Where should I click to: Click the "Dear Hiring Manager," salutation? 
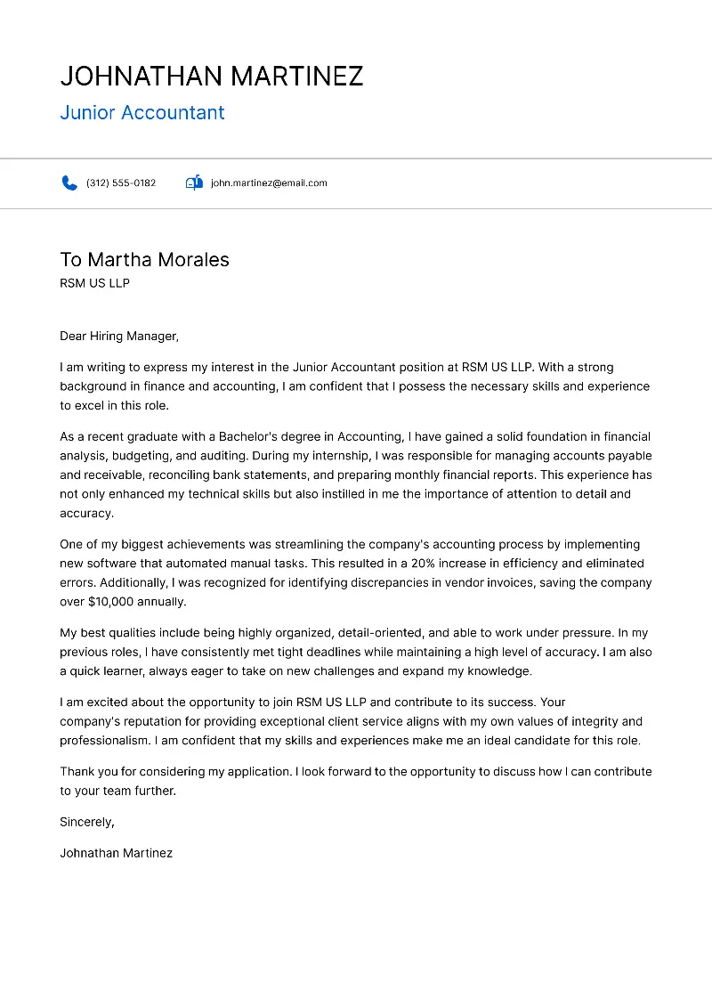[119, 337]
